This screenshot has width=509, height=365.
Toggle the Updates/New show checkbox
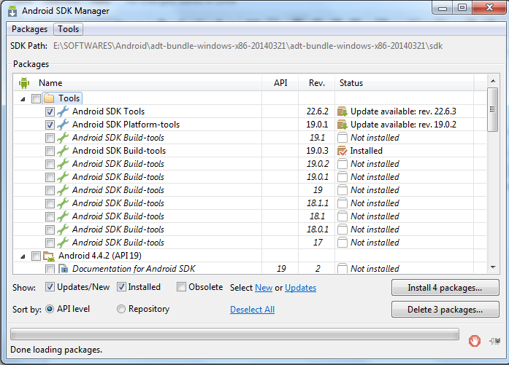point(50,287)
